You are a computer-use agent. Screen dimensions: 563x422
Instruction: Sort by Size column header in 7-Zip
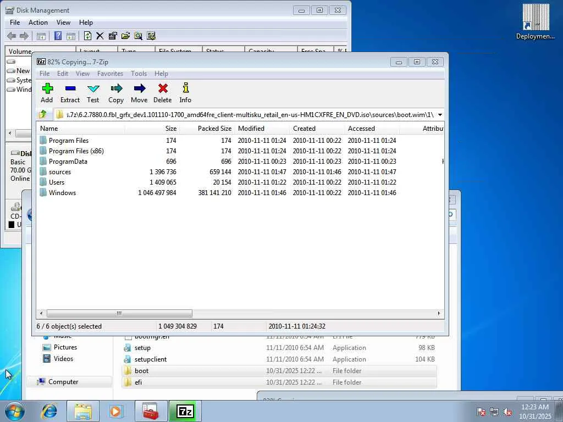(152, 128)
